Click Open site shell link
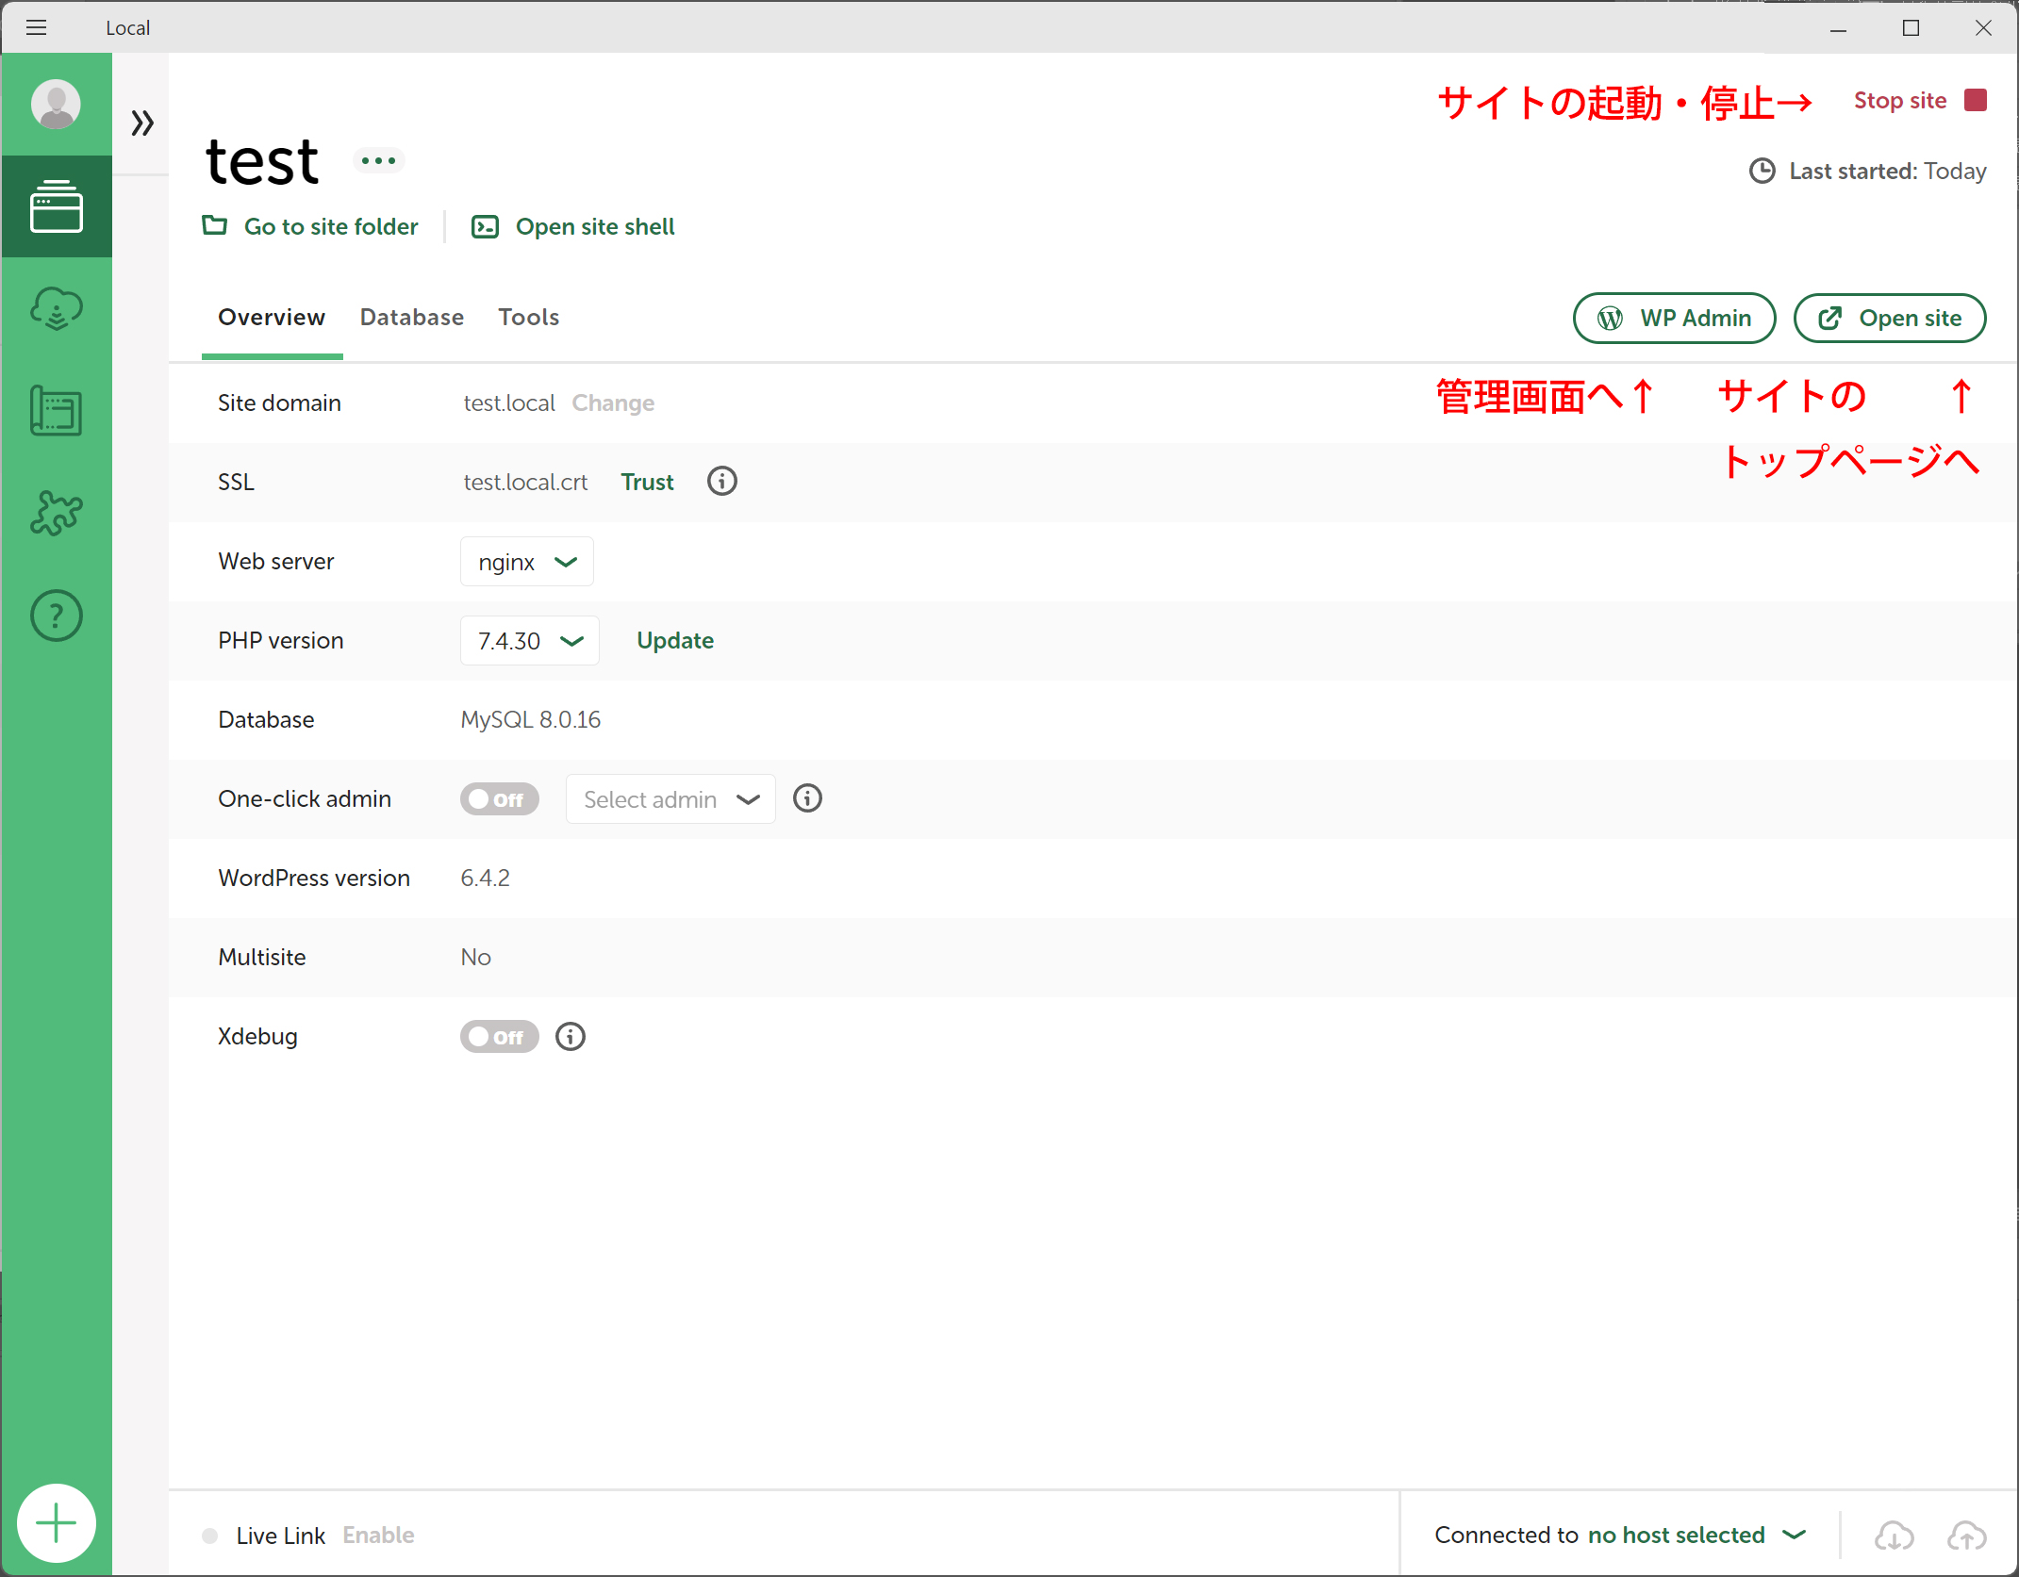Viewport: 2019px width, 1577px height. click(x=595, y=226)
